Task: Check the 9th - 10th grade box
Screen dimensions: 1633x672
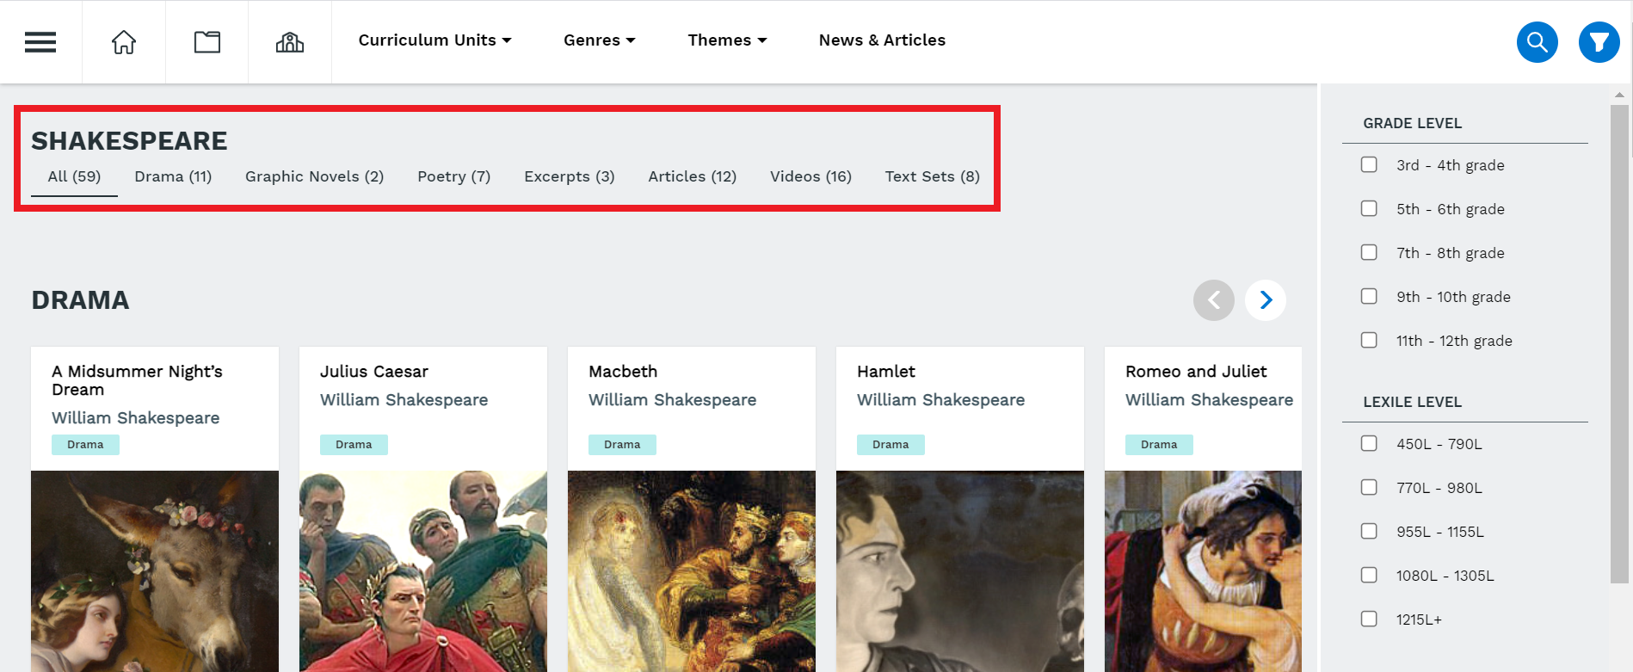Action: tap(1369, 296)
